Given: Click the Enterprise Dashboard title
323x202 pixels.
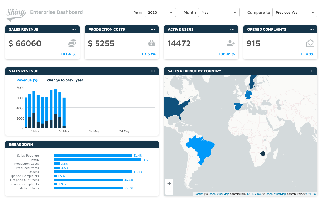Looking at the screenshot, I should tap(56, 12).
